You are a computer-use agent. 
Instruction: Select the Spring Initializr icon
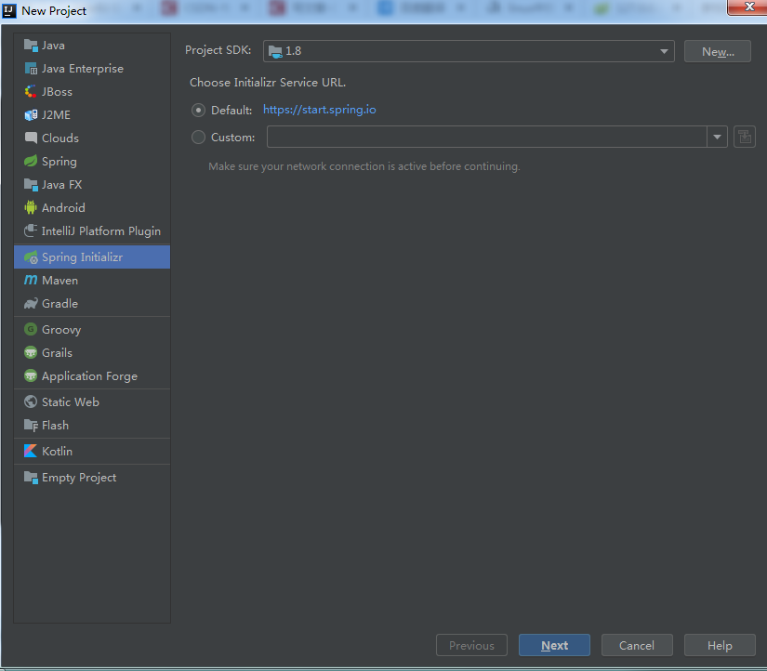(31, 257)
